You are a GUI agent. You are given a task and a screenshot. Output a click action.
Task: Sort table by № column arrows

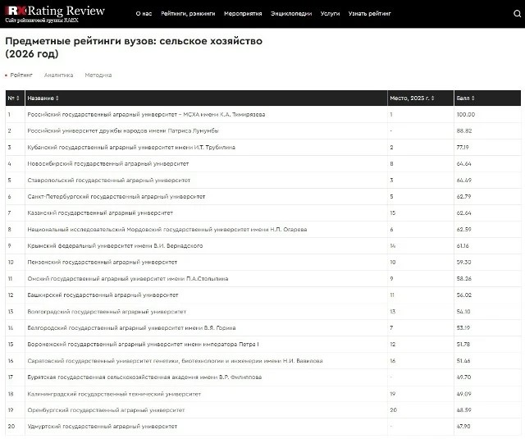coord(18,98)
